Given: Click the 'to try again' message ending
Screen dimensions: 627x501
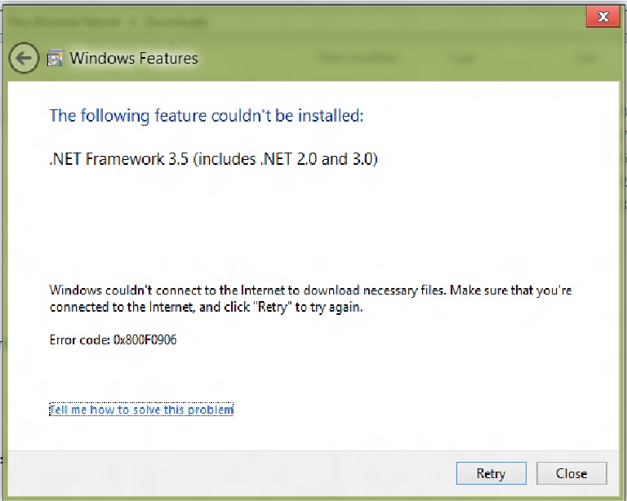Looking at the screenshot, I should (329, 308).
